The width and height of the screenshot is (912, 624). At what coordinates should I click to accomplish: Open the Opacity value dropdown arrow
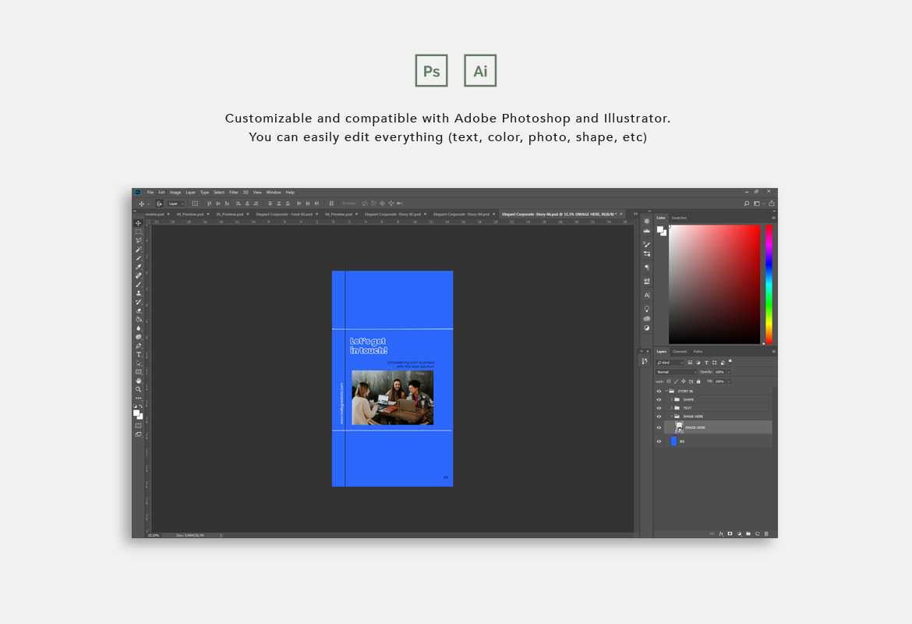(x=729, y=372)
